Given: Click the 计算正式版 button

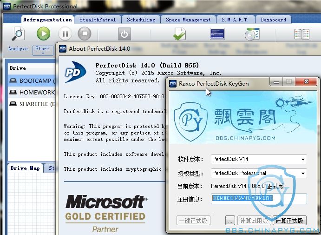Looking at the screenshot, I should (x=289, y=221).
